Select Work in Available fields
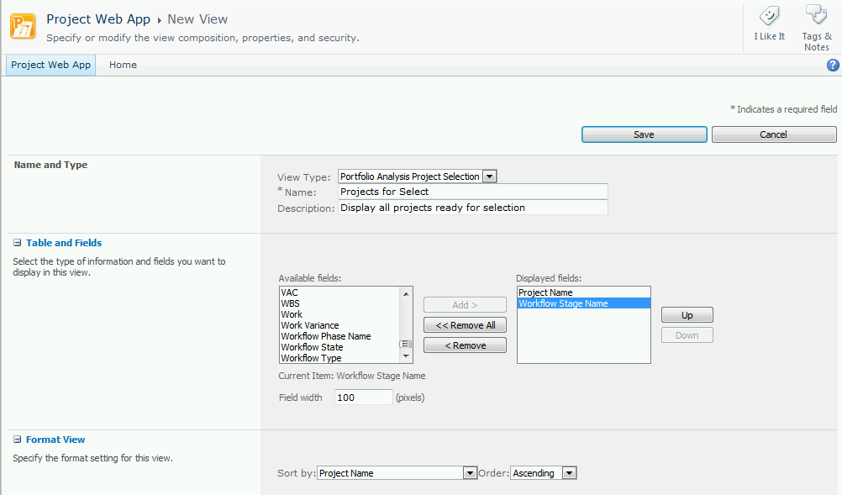The height and width of the screenshot is (495, 842). pos(340,314)
